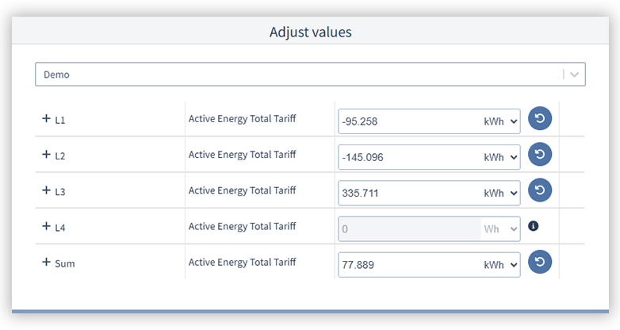The height and width of the screenshot is (330, 620).
Task: Expand the L3 row plus icon
Action: 46,190
